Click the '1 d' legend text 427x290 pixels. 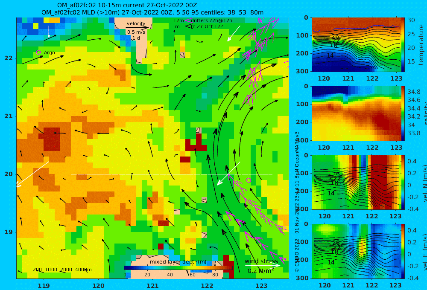point(136,38)
